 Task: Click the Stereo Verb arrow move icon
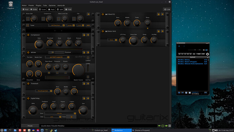click(162, 31)
